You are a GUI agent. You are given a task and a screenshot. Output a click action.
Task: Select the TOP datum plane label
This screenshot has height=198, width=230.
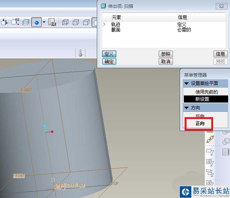115,183
